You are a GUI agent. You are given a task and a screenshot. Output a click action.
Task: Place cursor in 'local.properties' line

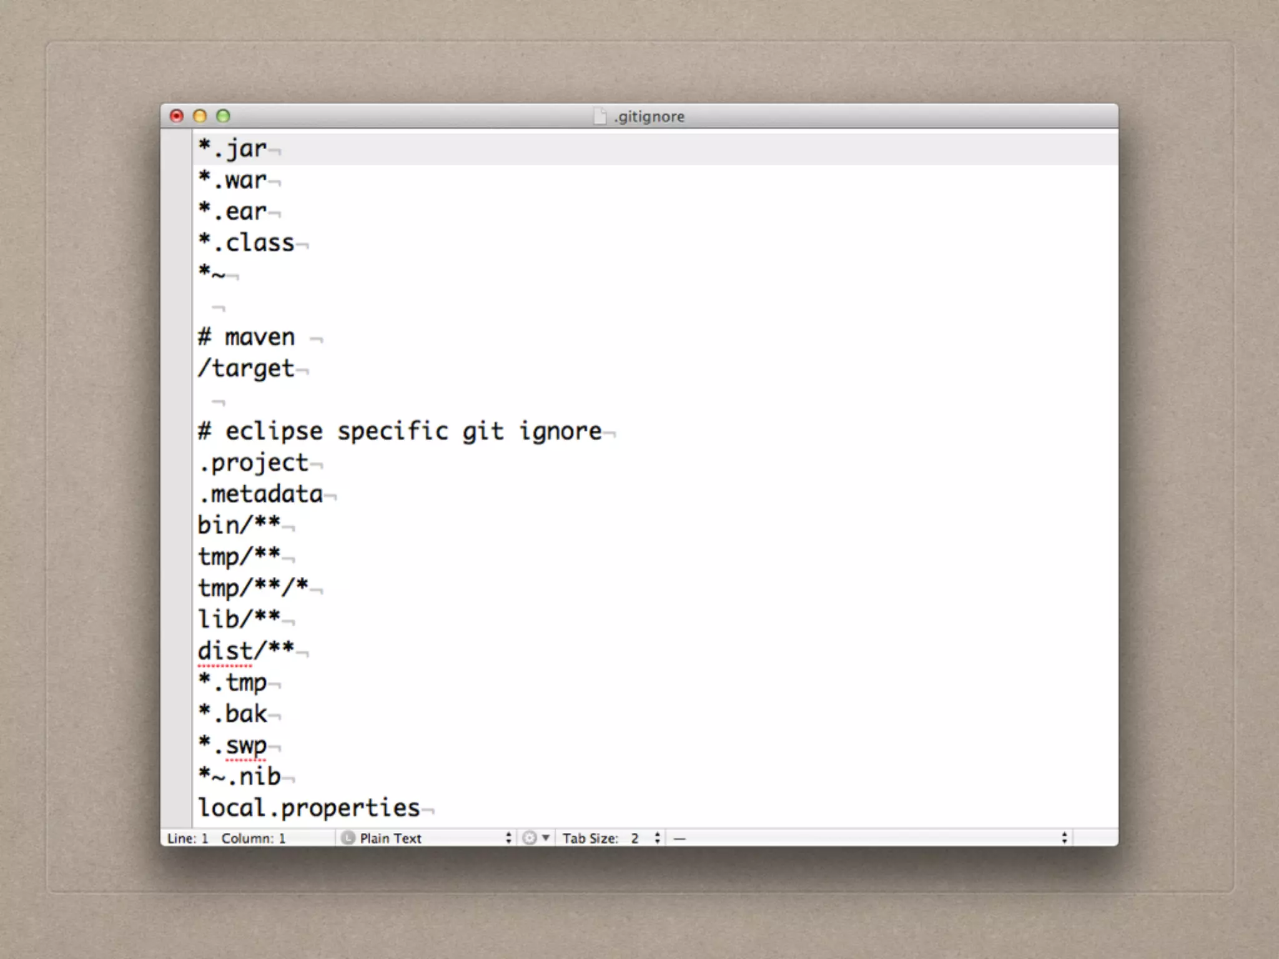[x=309, y=808]
